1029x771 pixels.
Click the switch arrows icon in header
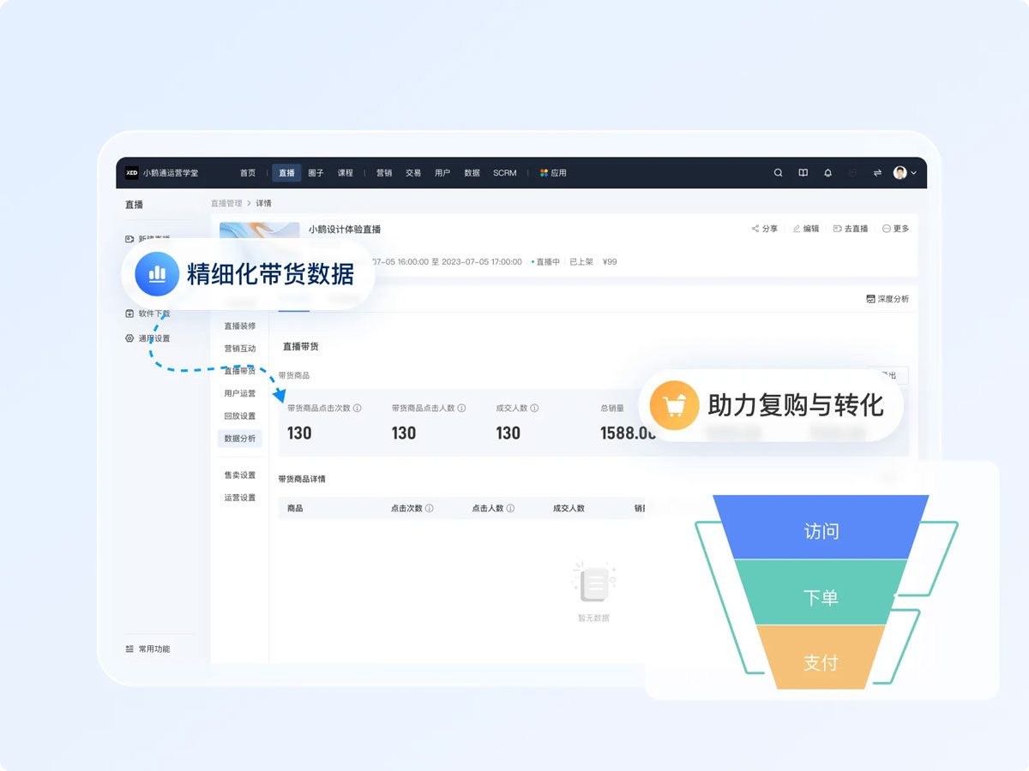(x=877, y=172)
